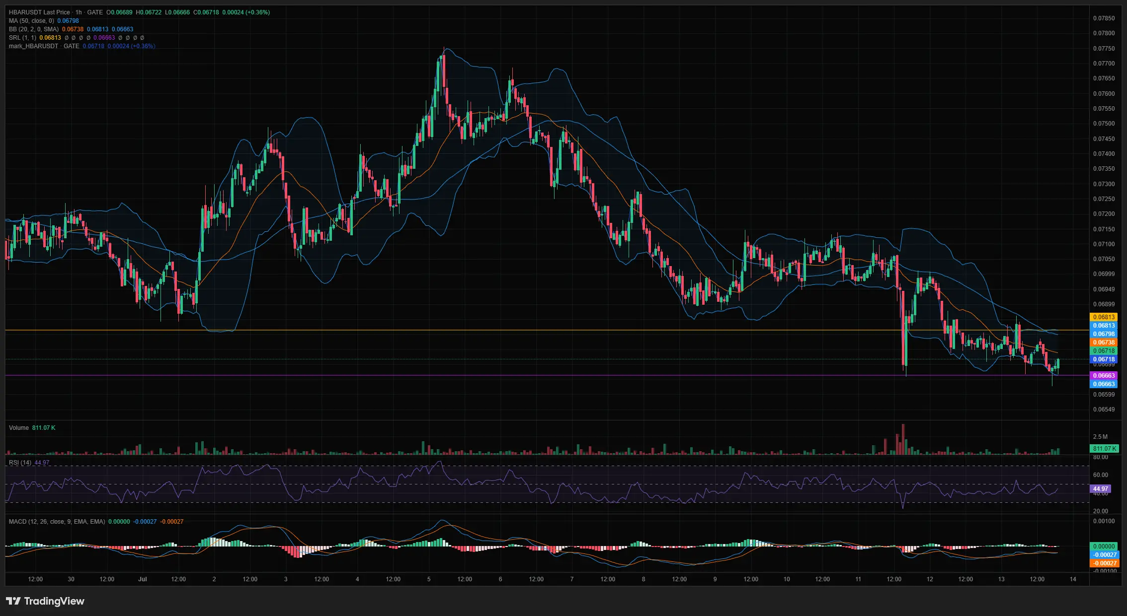Click the orange 0.06738 price tag
The width and height of the screenshot is (1127, 616).
pyautogui.click(x=1104, y=342)
